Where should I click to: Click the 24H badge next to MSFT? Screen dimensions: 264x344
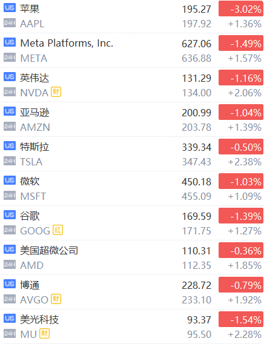coord(10,196)
